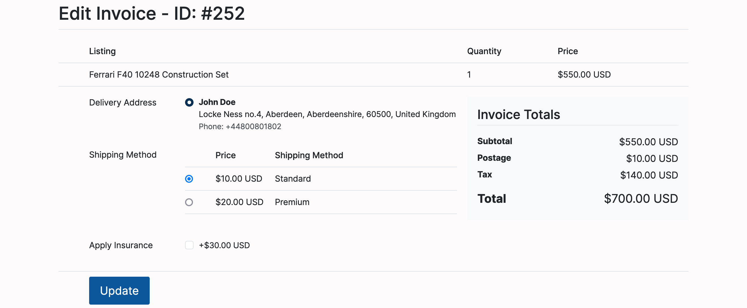Click the Invoice Totals heading
This screenshot has height=308, width=747.
pyautogui.click(x=518, y=115)
